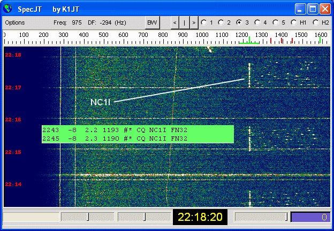
Task: Click the SpecJT globe icon in title bar
Action: click(x=7, y=9)
